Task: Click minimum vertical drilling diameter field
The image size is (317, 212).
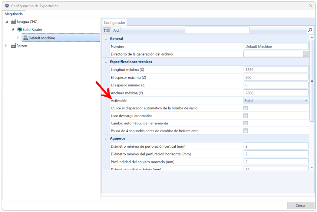Action: (276, 146)
